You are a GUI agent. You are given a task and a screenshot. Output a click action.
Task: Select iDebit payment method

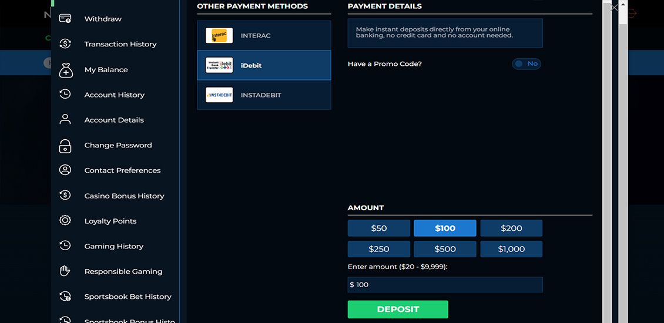coord(264,65)
